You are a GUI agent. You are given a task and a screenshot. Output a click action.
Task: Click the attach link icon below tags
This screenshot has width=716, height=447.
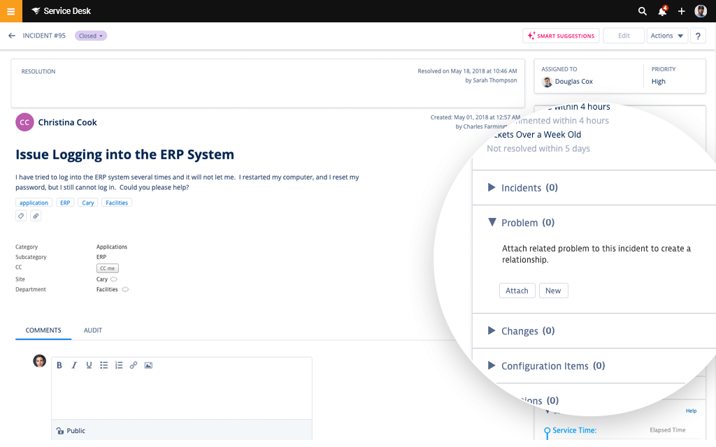[x=36, y=216]
